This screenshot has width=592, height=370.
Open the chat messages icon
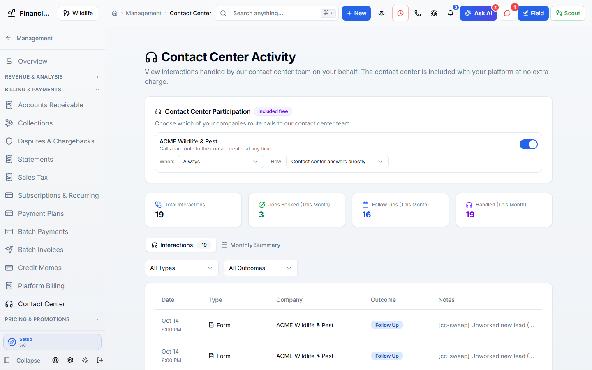click(507, 13)
